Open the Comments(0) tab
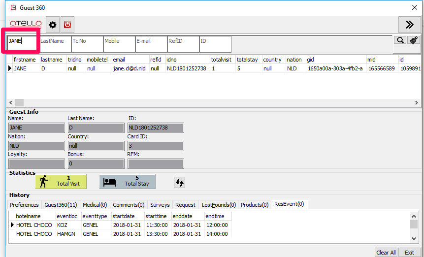The height and width of the screenshot is (257, 424). [129, 205]
